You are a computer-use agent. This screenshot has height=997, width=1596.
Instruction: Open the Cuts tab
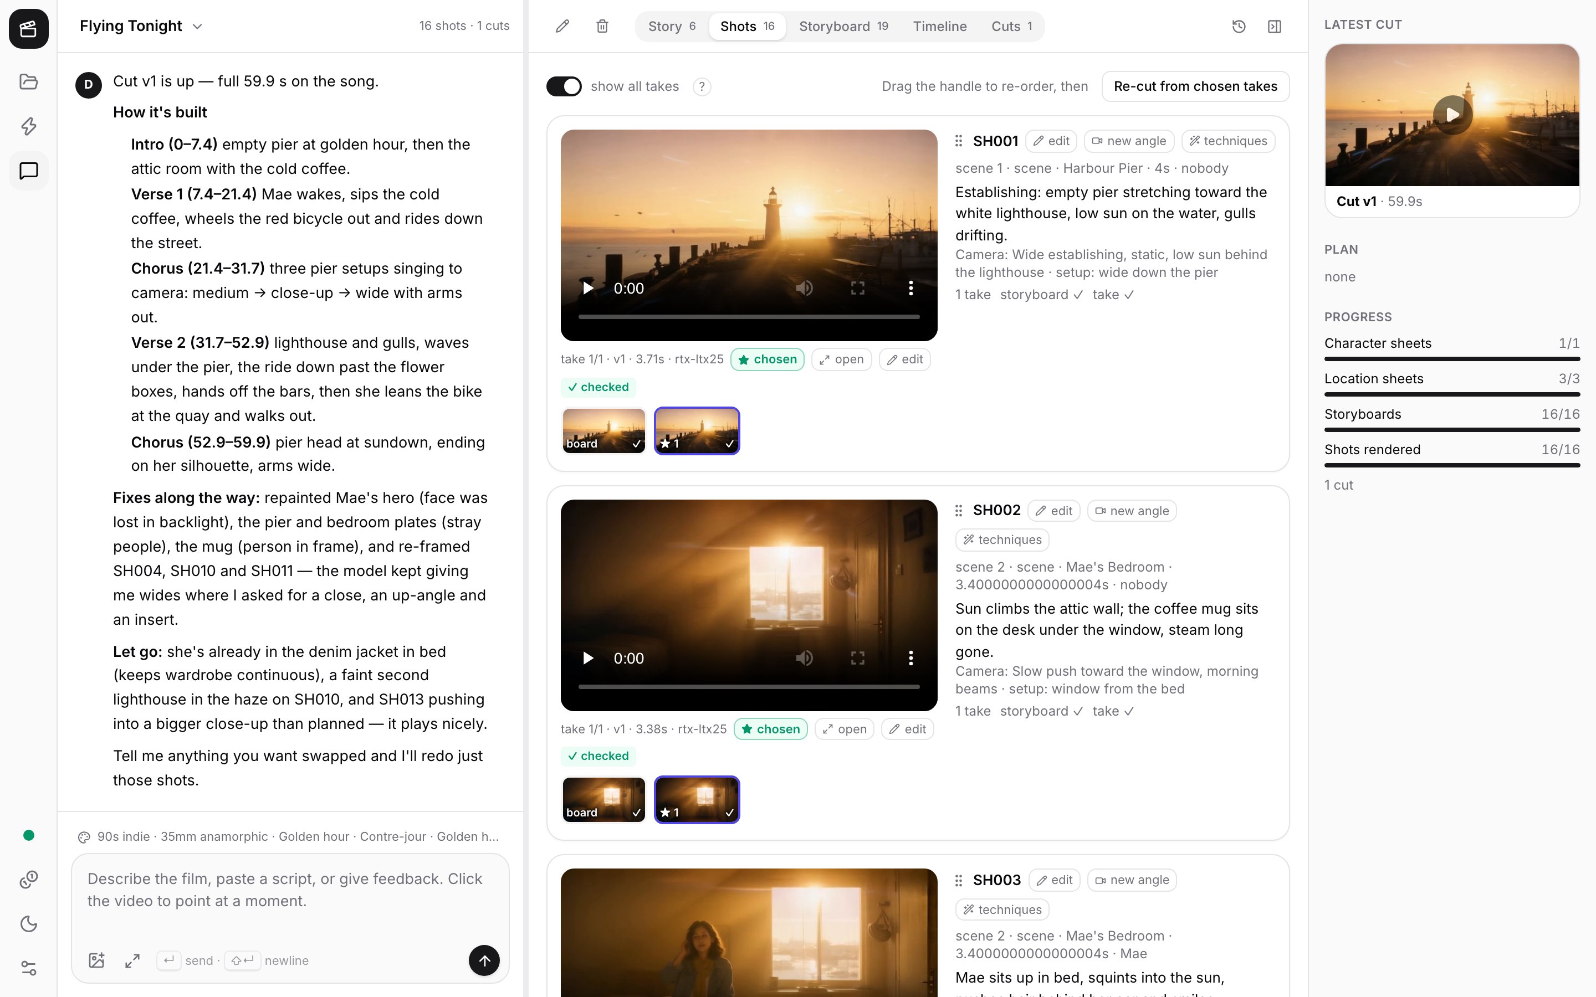(x=1012, y=27)
